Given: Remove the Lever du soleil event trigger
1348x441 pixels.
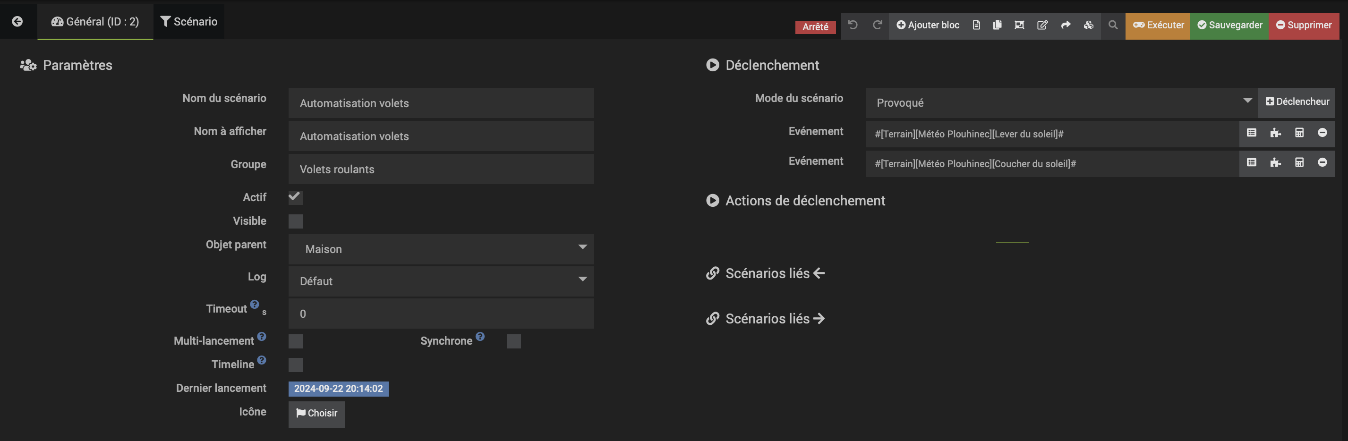Looking at the screenshot, I should [x=1322, y=133].
